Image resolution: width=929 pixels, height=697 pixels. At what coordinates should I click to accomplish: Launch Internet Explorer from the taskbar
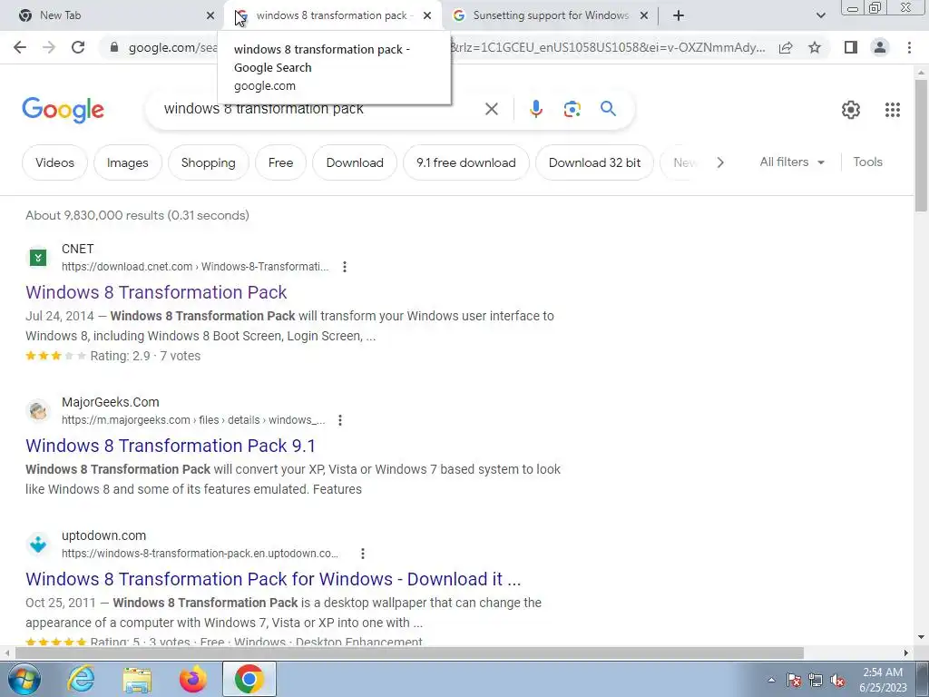[81, 679]
